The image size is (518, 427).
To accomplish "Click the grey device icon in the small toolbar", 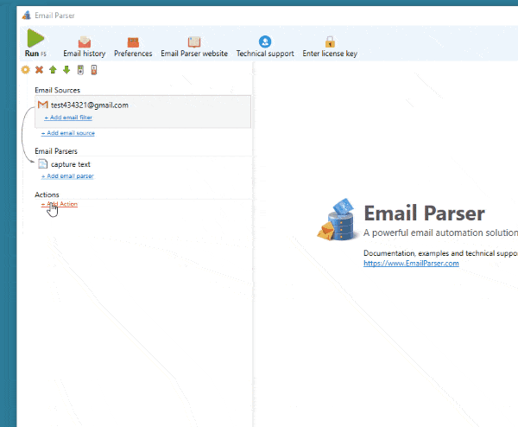I will pyautogui.click(x=80, y=70).
